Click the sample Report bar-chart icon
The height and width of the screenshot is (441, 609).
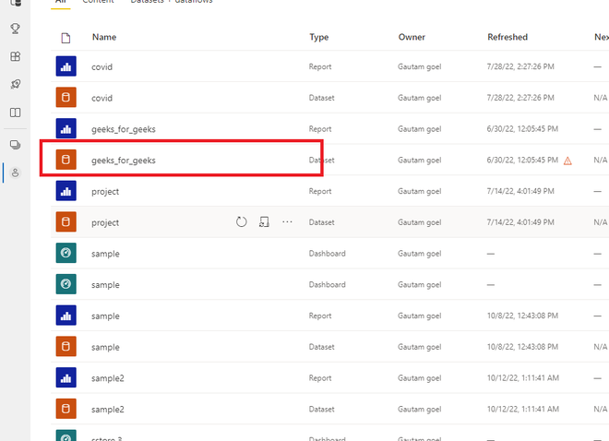pyautogui.click(x=66, y=316)
